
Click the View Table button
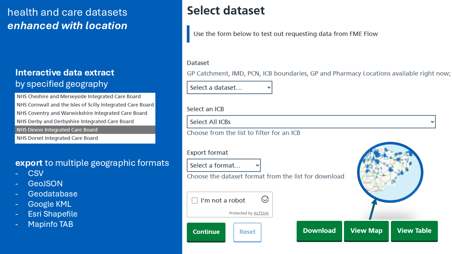tap(414, 231)
